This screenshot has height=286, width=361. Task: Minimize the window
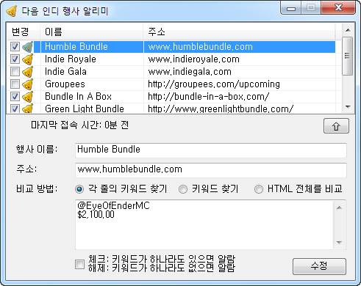coord(291,8)
